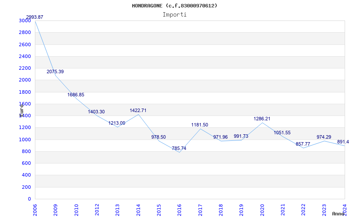The height and width of the screenshot is (218, 349).
Task: Click the y-axis value 1000
Action: pos(25,140)
